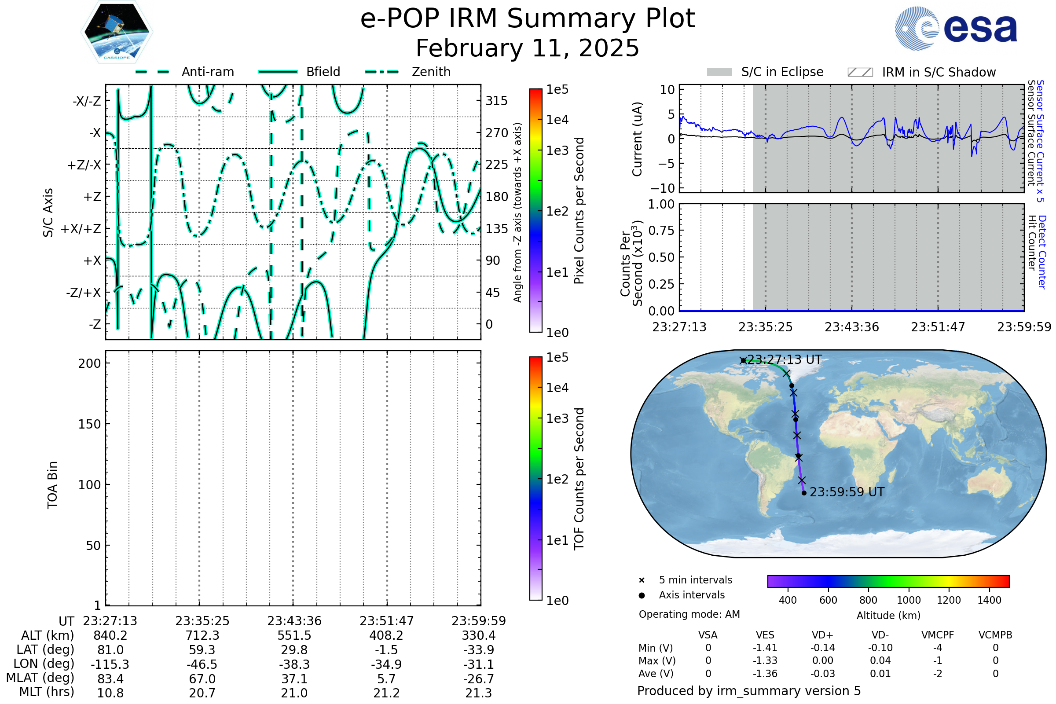The image size is (1056, 704).
Task: Click the 23:59:59 UT end point on map
Action: (x=804, y=493)
